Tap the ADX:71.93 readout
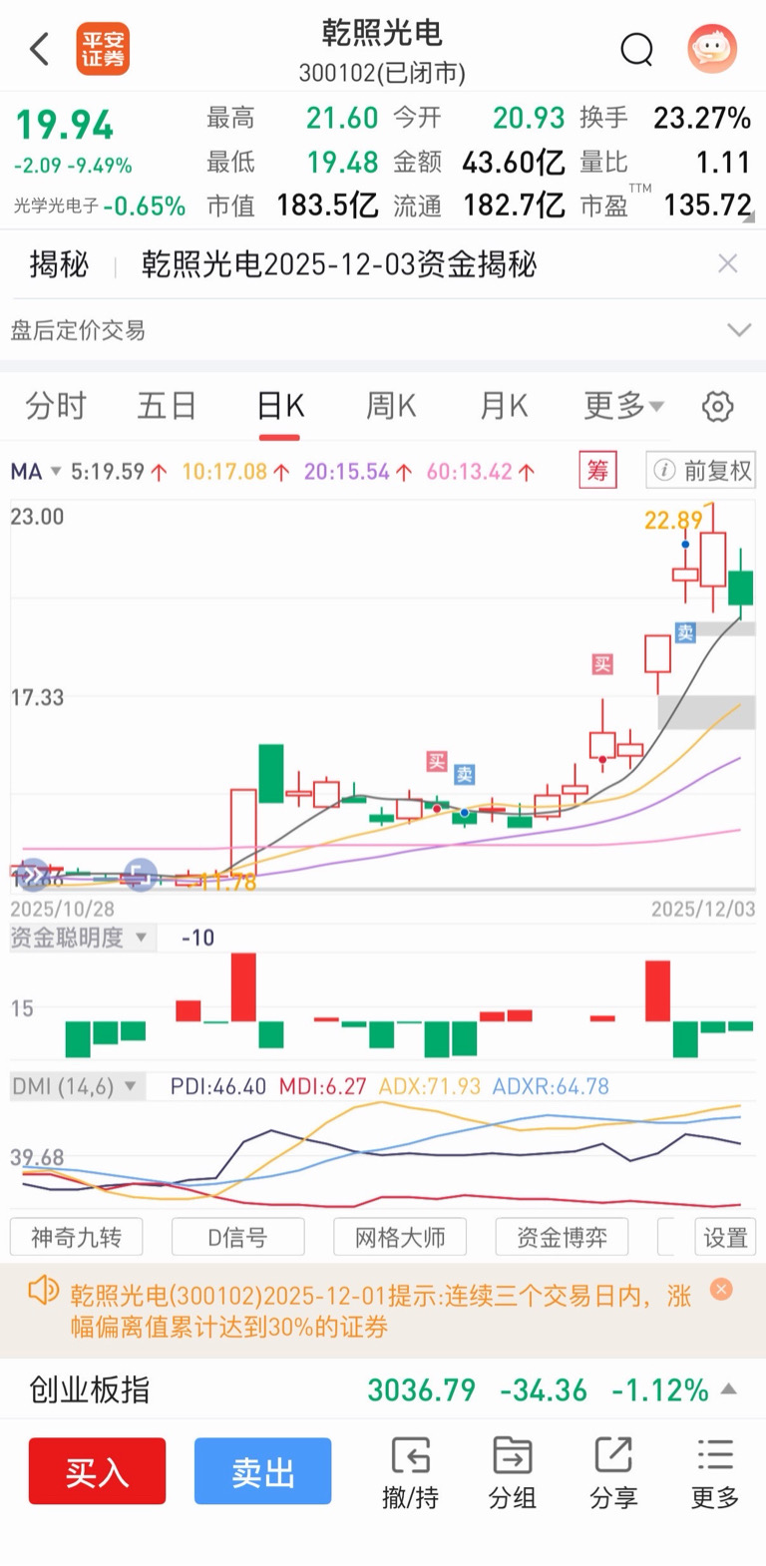Image resolution: width=766 pixels, height=1566 pixels. [x=430, y=1086]
